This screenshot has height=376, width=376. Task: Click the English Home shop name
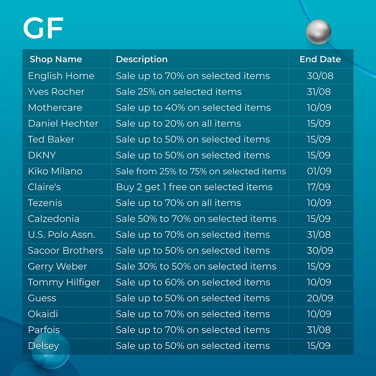pyautogui.click(x=61, y=76)
